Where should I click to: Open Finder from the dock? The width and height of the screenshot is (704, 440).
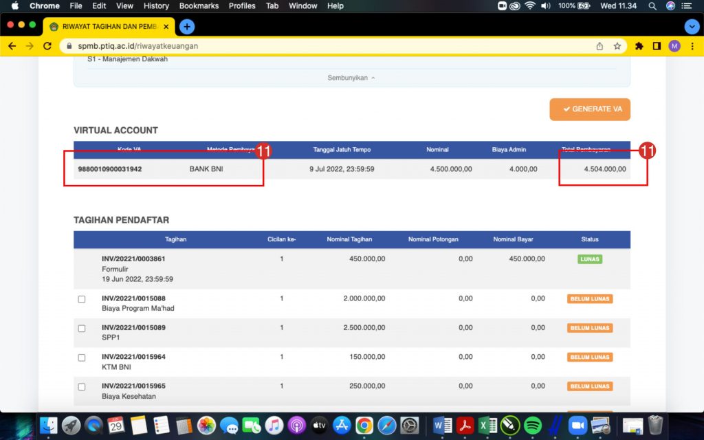49,425
